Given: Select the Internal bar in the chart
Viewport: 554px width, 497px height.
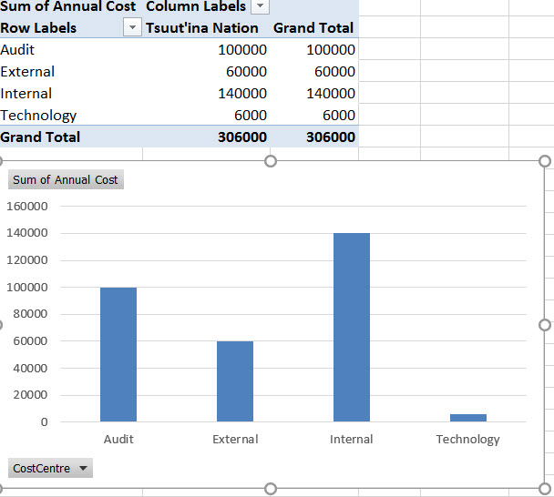Looking at the screenshot, I should click(352, 327).
